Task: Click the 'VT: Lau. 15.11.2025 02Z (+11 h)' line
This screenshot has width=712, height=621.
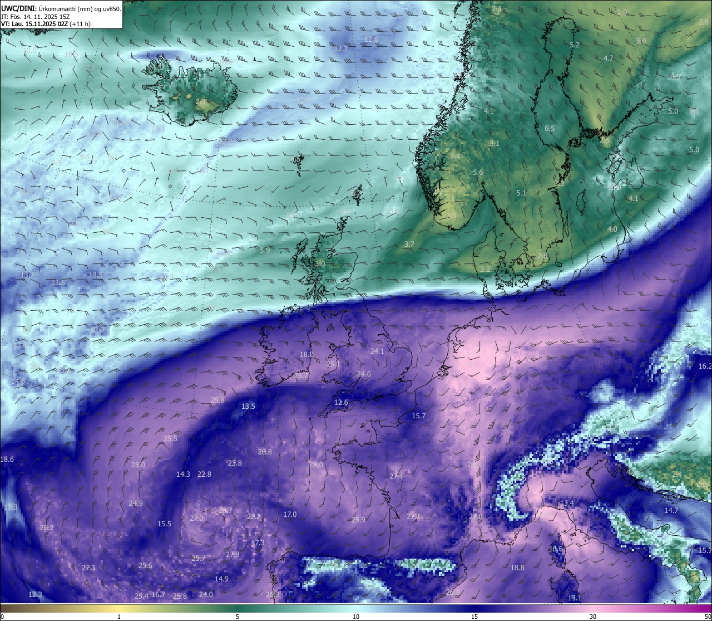Action: pos(46,24)
